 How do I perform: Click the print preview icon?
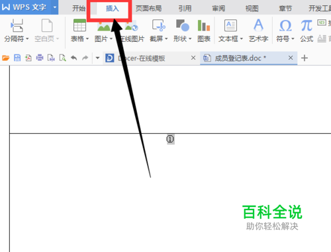(x=63, y=58)
